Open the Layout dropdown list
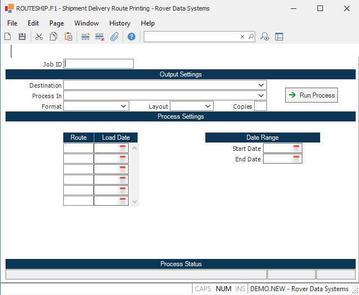 tap(208, 106)
